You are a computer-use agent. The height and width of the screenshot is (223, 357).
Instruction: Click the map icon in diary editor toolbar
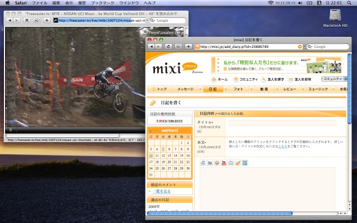[x=245, y=163]
